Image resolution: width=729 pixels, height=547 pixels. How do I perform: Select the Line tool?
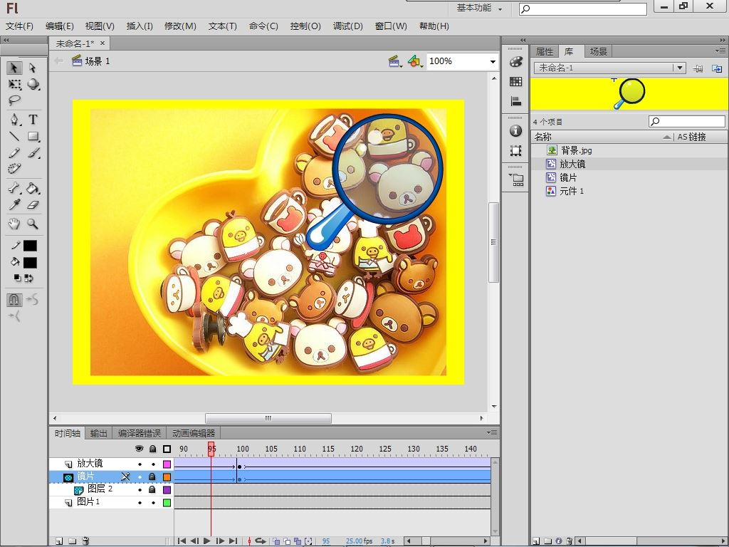click(x=14, y=136)
